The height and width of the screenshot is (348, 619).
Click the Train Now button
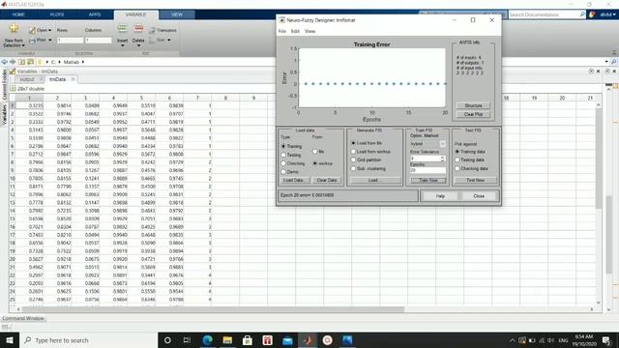click(x=427, y=181)
